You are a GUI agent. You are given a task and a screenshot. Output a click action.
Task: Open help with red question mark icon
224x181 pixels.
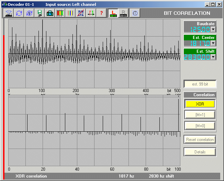(x=101, y=13)
